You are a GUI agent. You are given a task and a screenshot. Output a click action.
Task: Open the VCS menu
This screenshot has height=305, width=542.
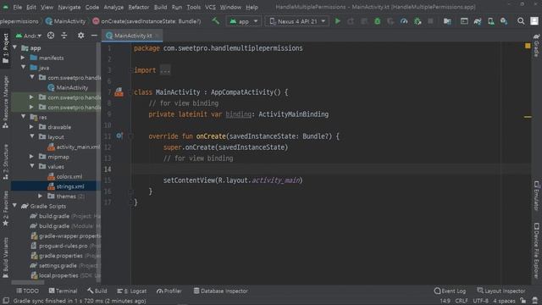coord(210,7)
